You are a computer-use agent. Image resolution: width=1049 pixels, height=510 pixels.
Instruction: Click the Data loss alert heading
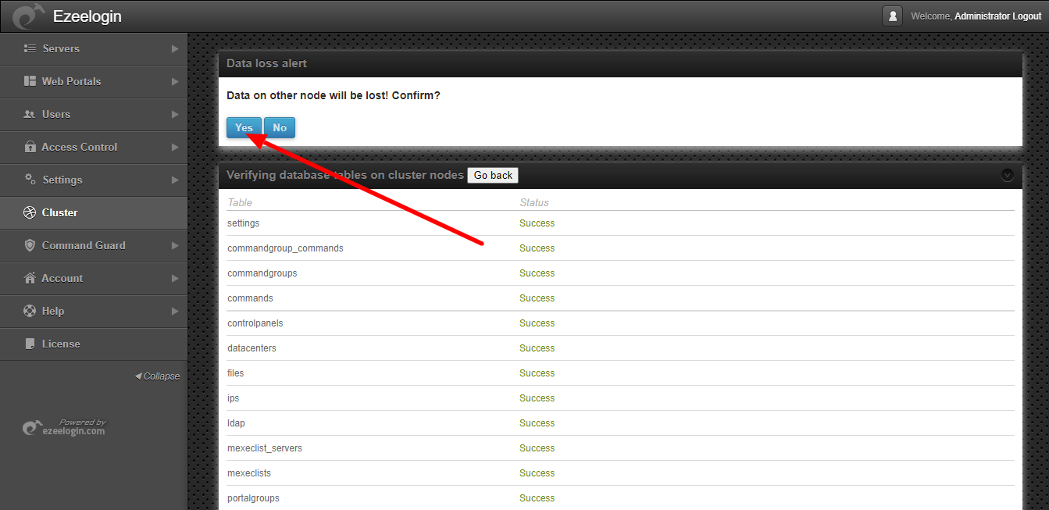266,63
